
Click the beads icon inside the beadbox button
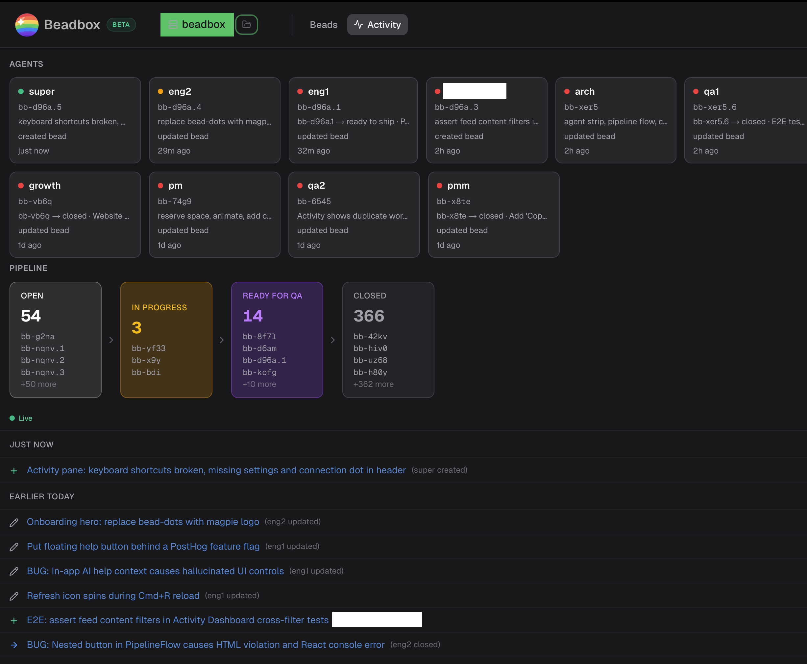pos(173,24)
